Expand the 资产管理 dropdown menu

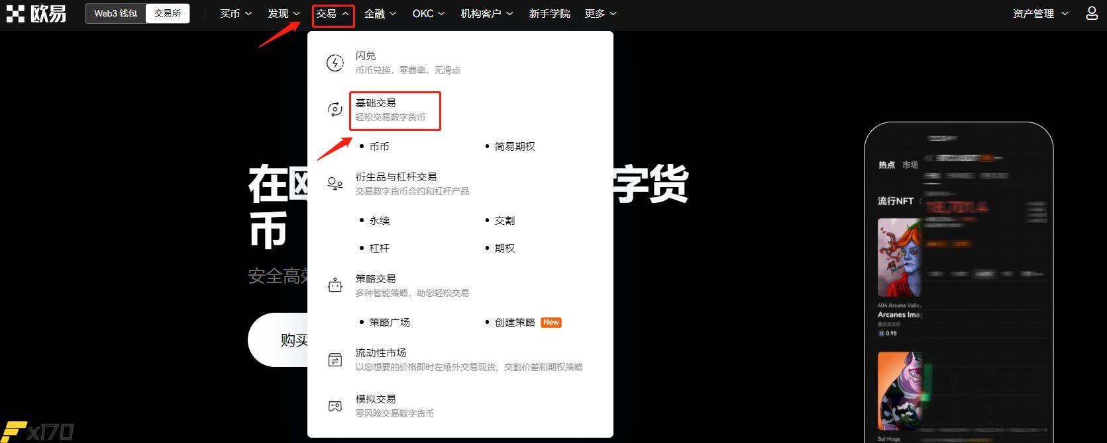tap(1041, 13)
